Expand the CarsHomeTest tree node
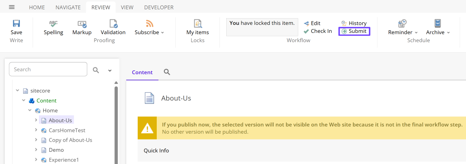Image resolution: width=466 pixels, height=164 pixels. [36, 130]
